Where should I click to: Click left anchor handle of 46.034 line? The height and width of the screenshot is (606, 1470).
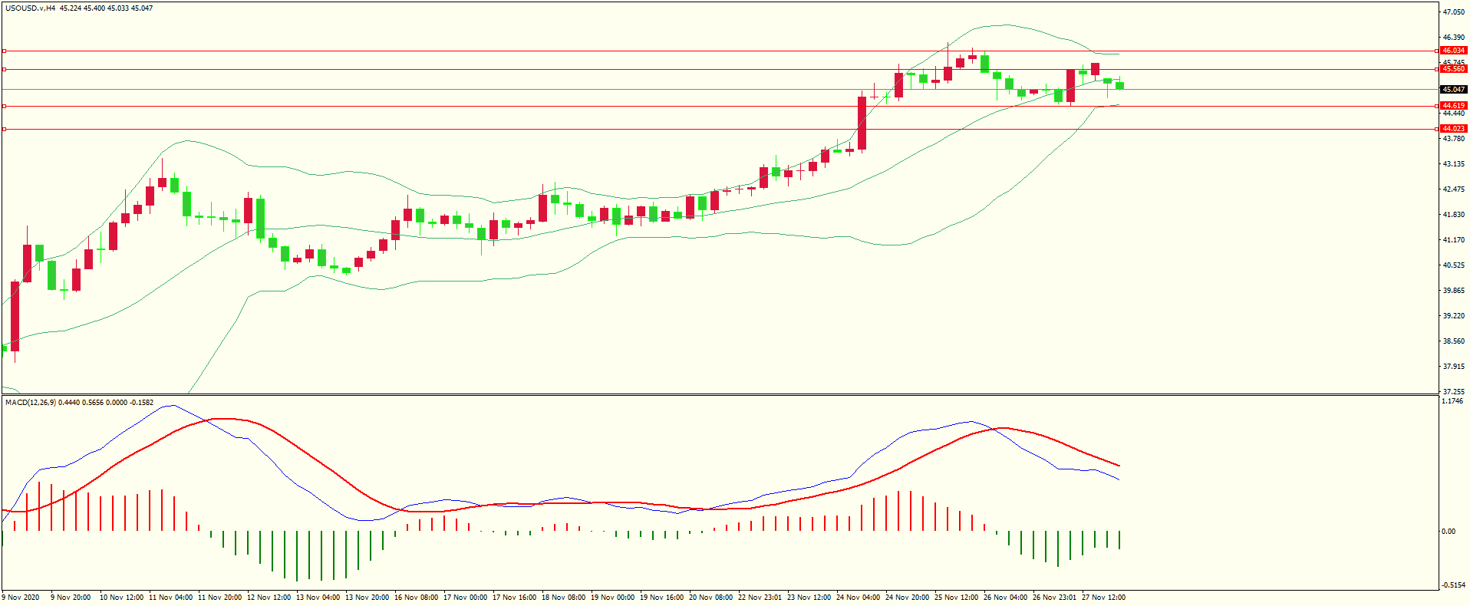pyautogui.click(x=4, y=51)
